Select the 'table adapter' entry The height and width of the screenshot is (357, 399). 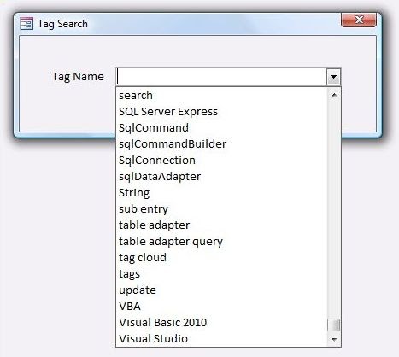(222, 225)
